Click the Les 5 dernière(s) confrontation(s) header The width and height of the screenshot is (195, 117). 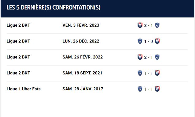tap(53, 7)
